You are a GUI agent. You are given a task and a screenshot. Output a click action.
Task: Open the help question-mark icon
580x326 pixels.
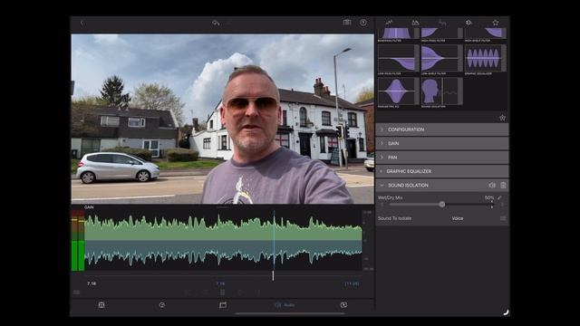pyautogui.click(x=363, y=23)
